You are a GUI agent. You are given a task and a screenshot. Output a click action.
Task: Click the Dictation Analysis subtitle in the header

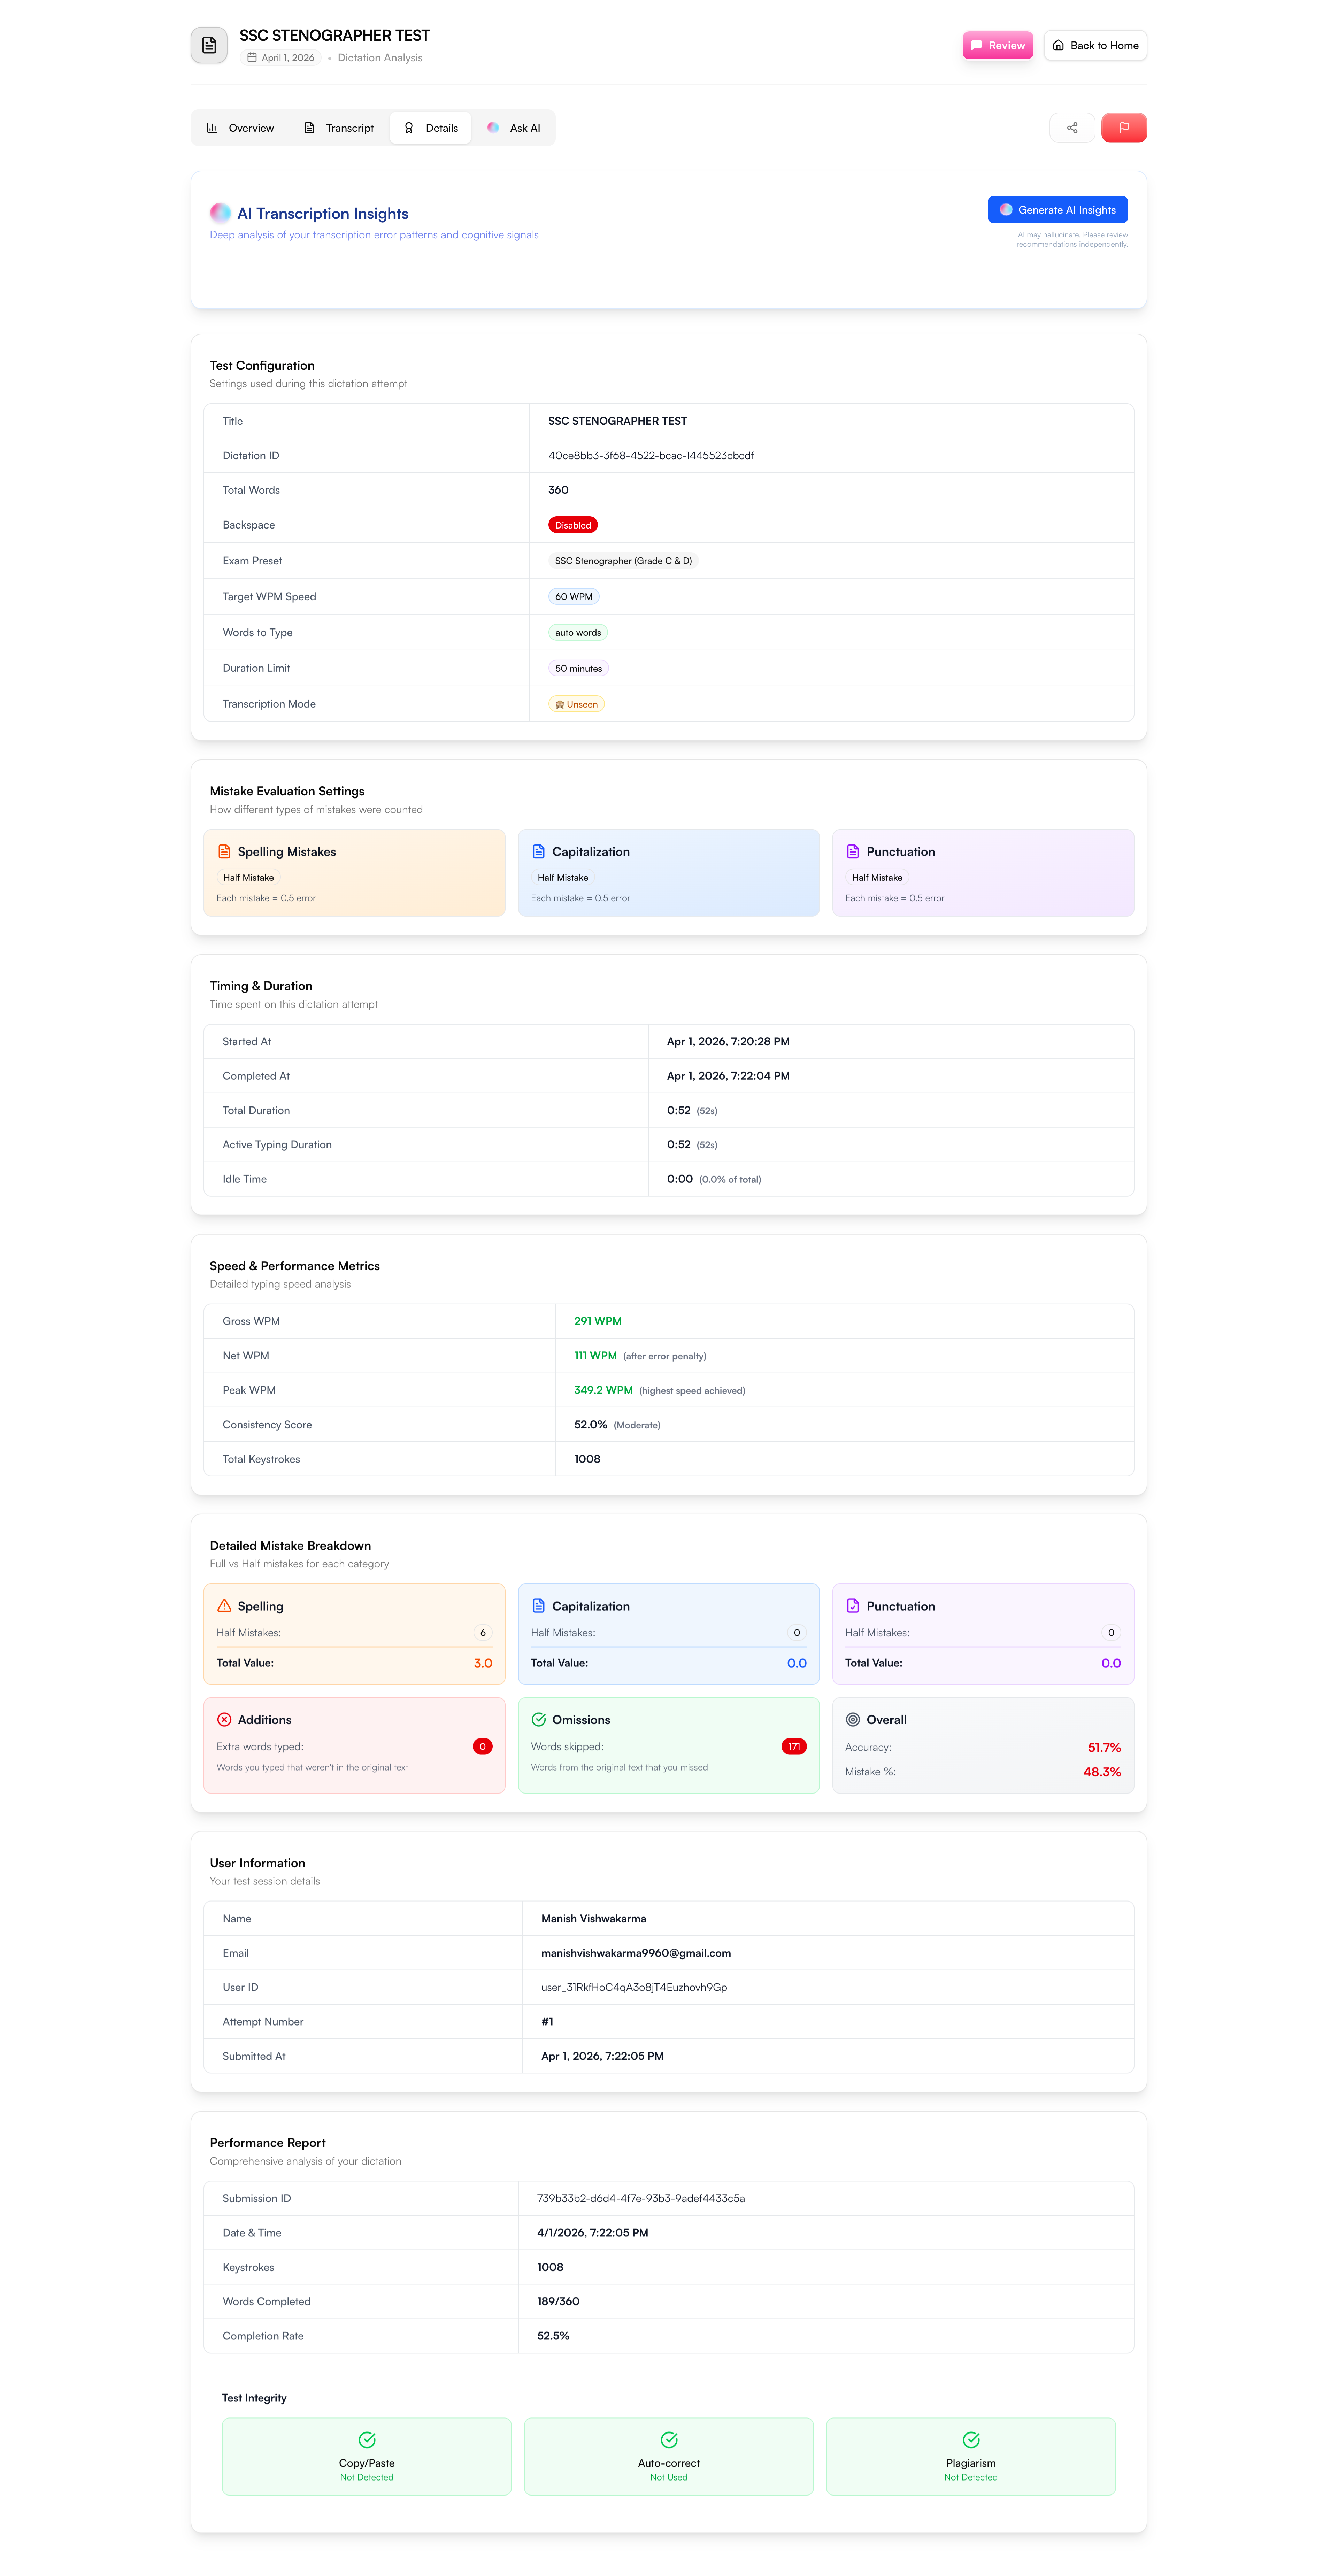(x=380, y=58)
